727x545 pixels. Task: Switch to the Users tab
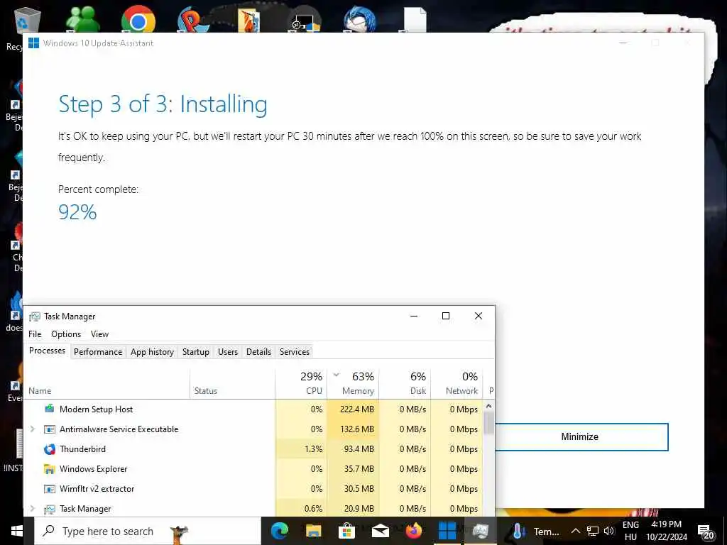228,352
